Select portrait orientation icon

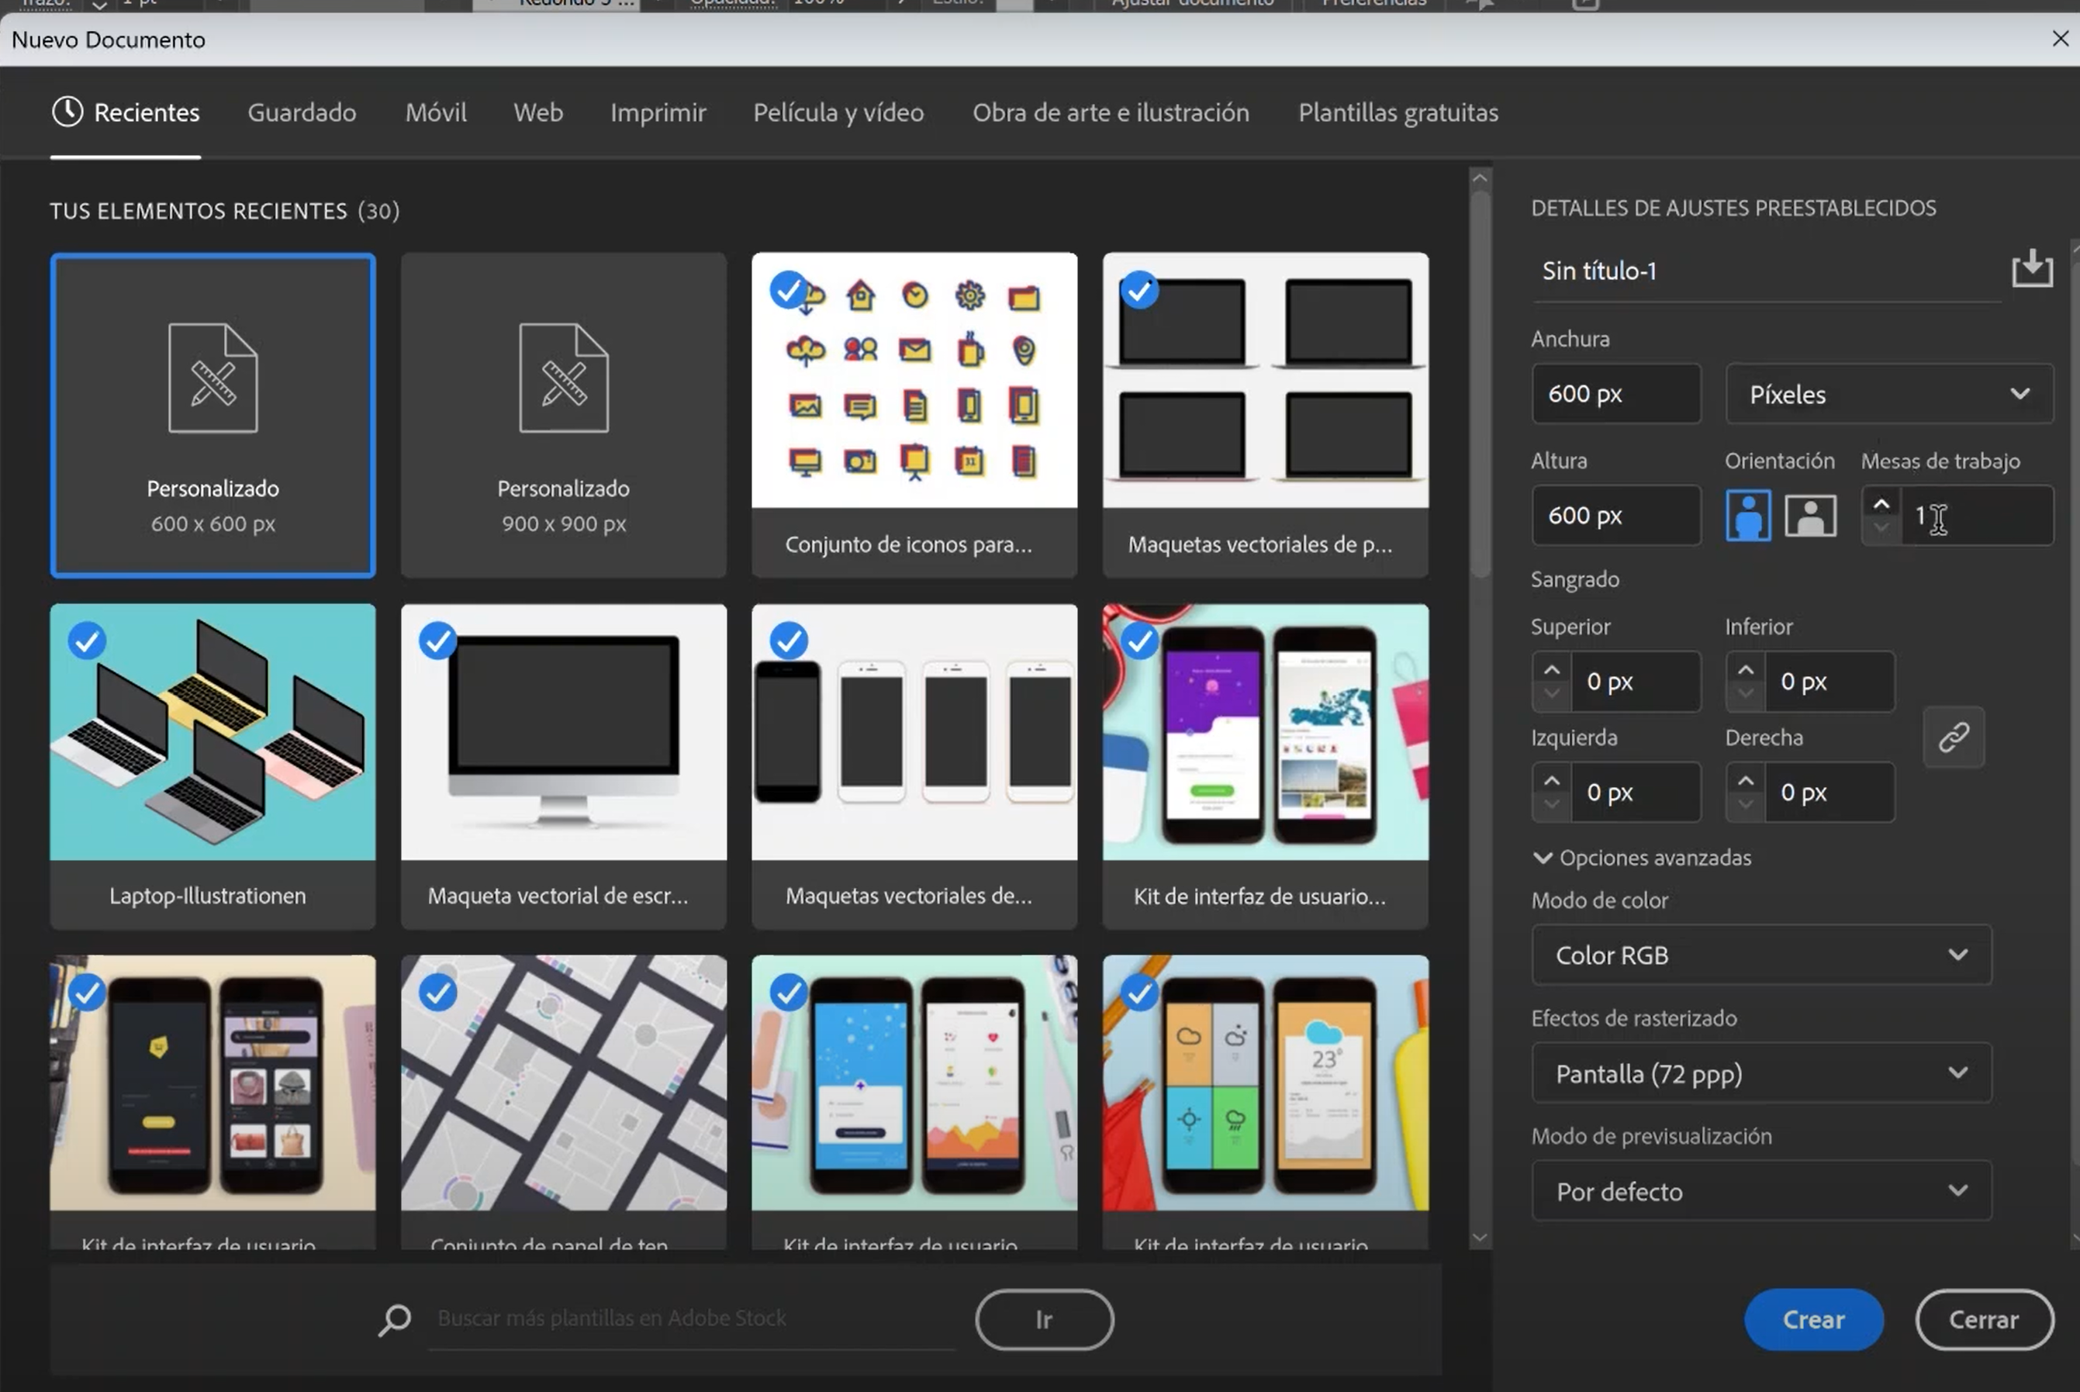pos(1747,515)
